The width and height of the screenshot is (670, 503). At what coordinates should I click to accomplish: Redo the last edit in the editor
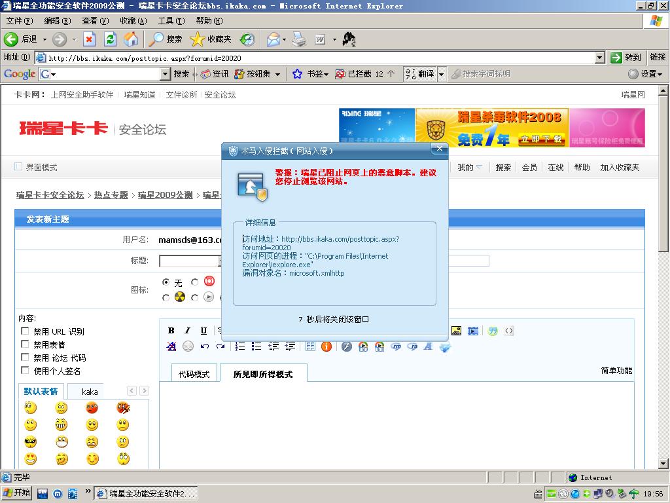point(220,346)
